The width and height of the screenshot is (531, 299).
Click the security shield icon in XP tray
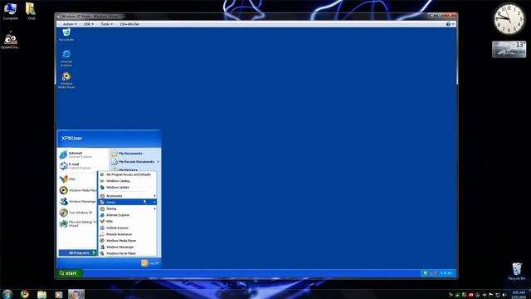click(x=426, y=273)
